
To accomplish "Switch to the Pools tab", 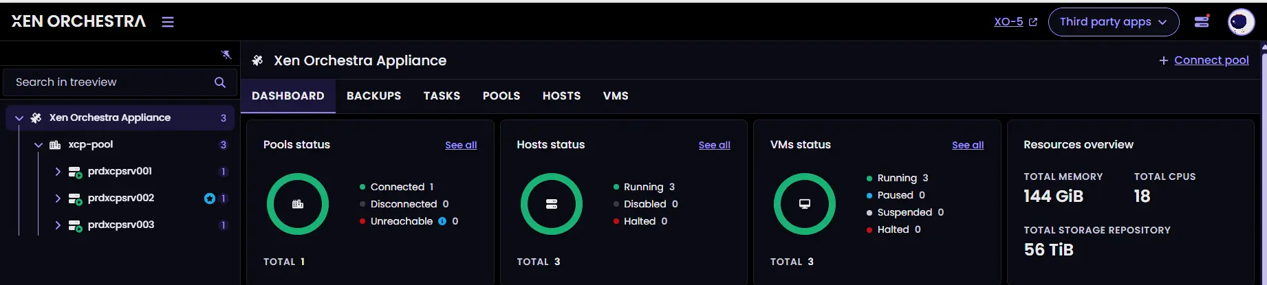I will [501, 96].
